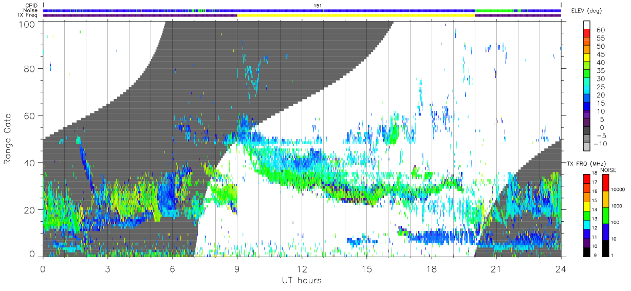Click the 45 label on the ELEV colorbar
The width and height of the screenshot is (631, 291).
coord(600,54)
